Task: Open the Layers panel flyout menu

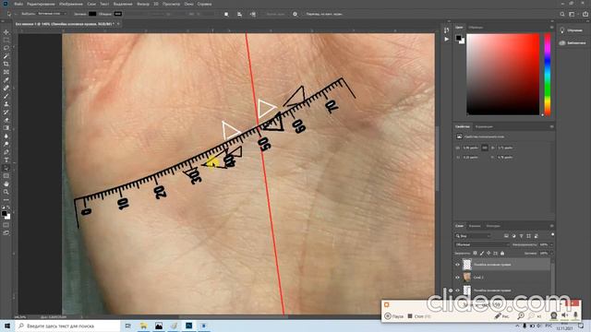Action: point(552,226)
